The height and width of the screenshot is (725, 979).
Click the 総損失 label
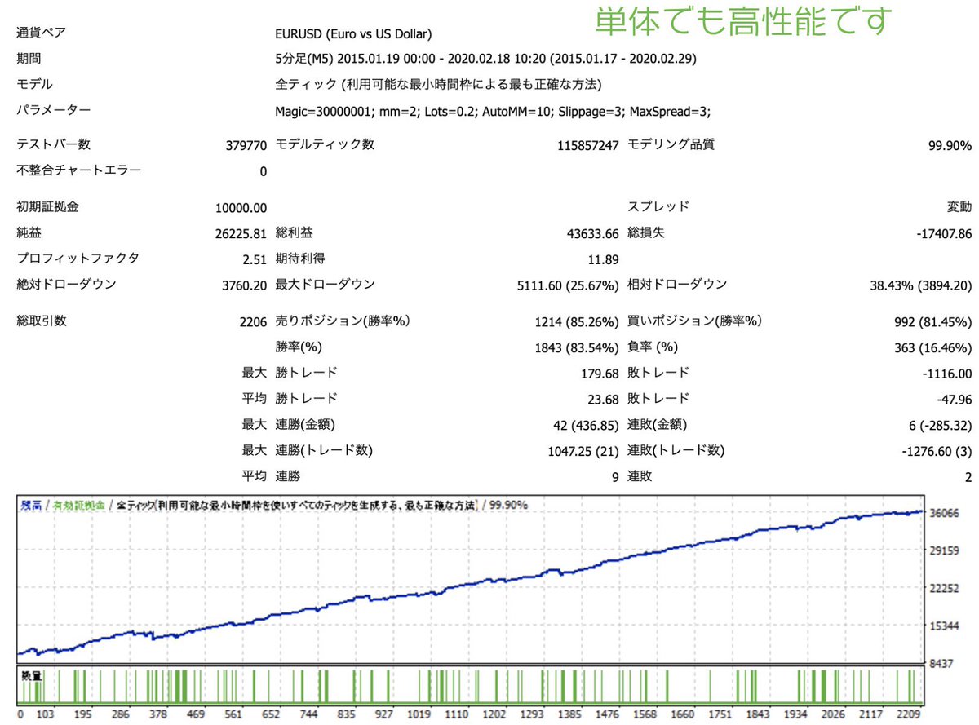(645, 232)
